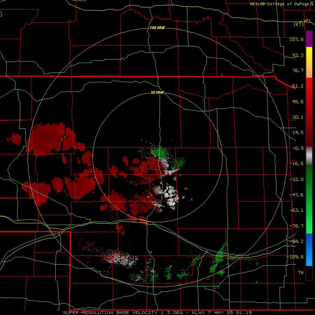
Task: Click the [KT] units label
Action: pyautogui.click(x=299, y=24)
